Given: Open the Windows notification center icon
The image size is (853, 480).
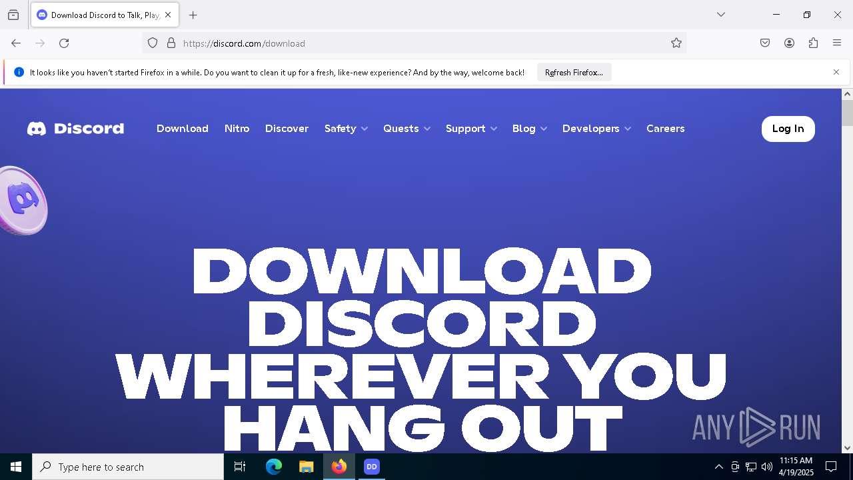Looking at the screenshot, I should click(831, 467).
